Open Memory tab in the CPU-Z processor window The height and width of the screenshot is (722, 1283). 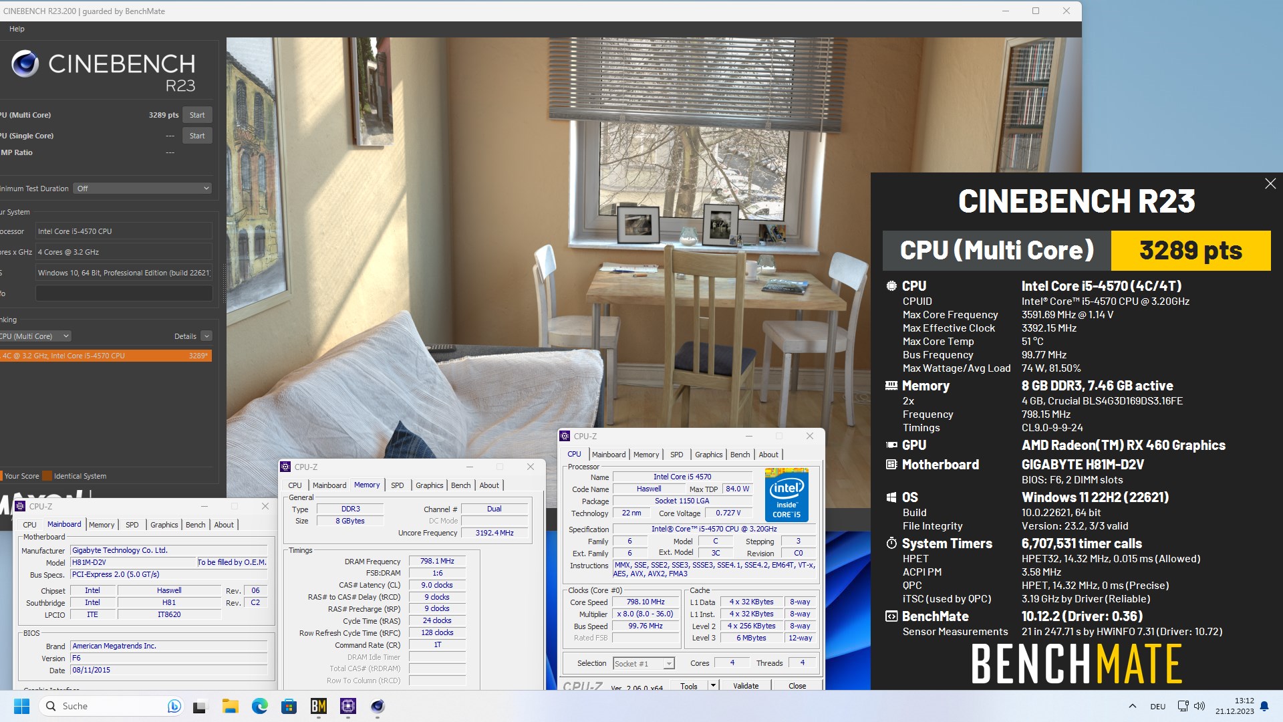tap(646, 455)
